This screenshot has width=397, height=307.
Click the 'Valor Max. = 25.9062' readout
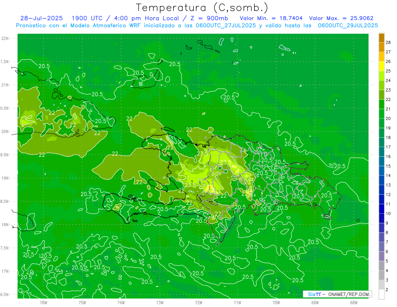[x=341, y=18]
